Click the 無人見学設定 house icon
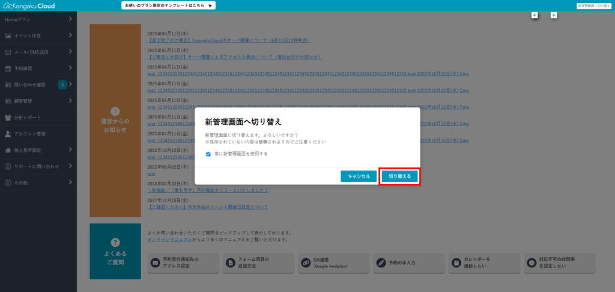 (8, 150)
